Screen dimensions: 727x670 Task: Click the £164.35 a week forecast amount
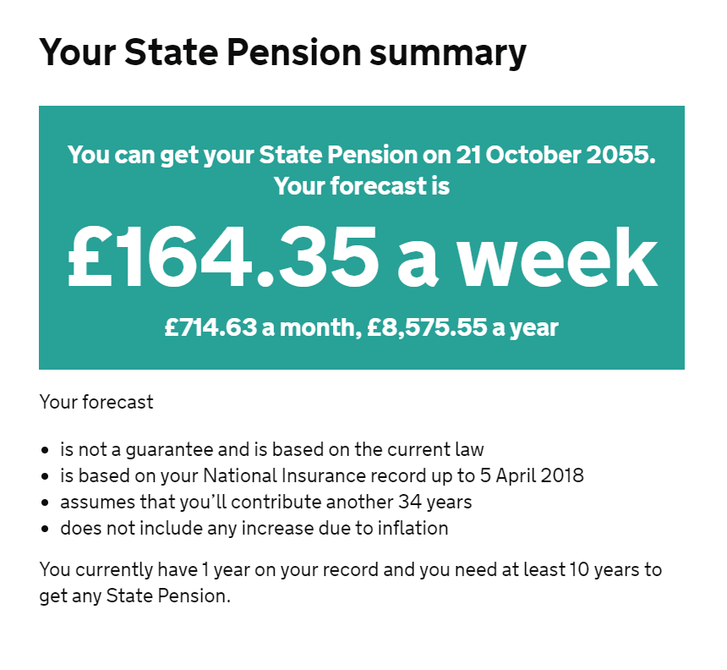362,258
